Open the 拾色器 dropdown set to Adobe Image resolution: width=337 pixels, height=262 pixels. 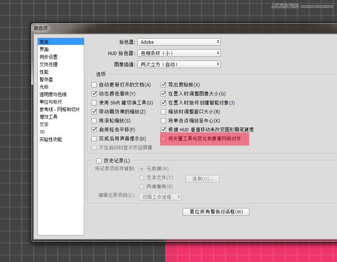click(179, 42)
